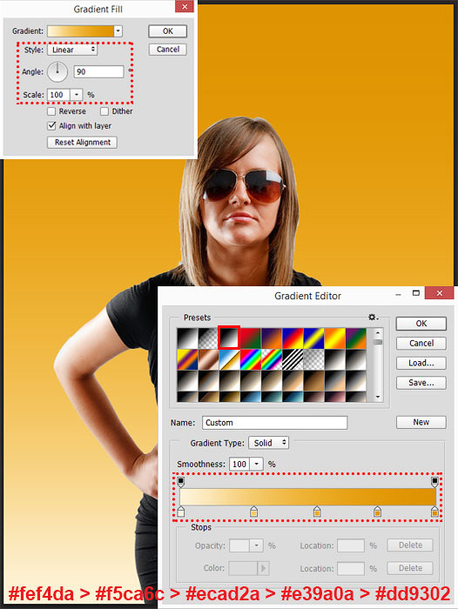Maximize the Gradient Editor window
The image size is (458, 609).
[416, 293]
